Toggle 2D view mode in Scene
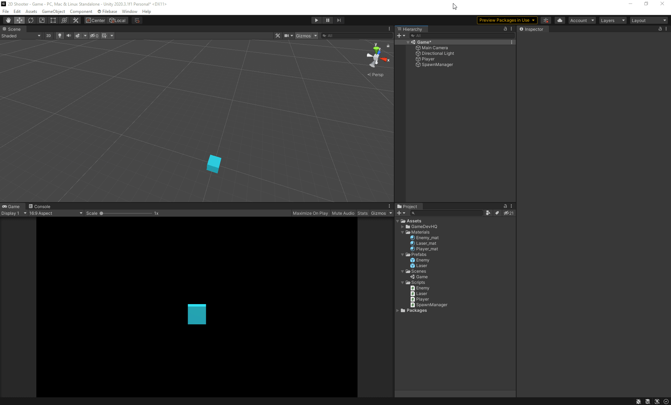 (49, 36)
